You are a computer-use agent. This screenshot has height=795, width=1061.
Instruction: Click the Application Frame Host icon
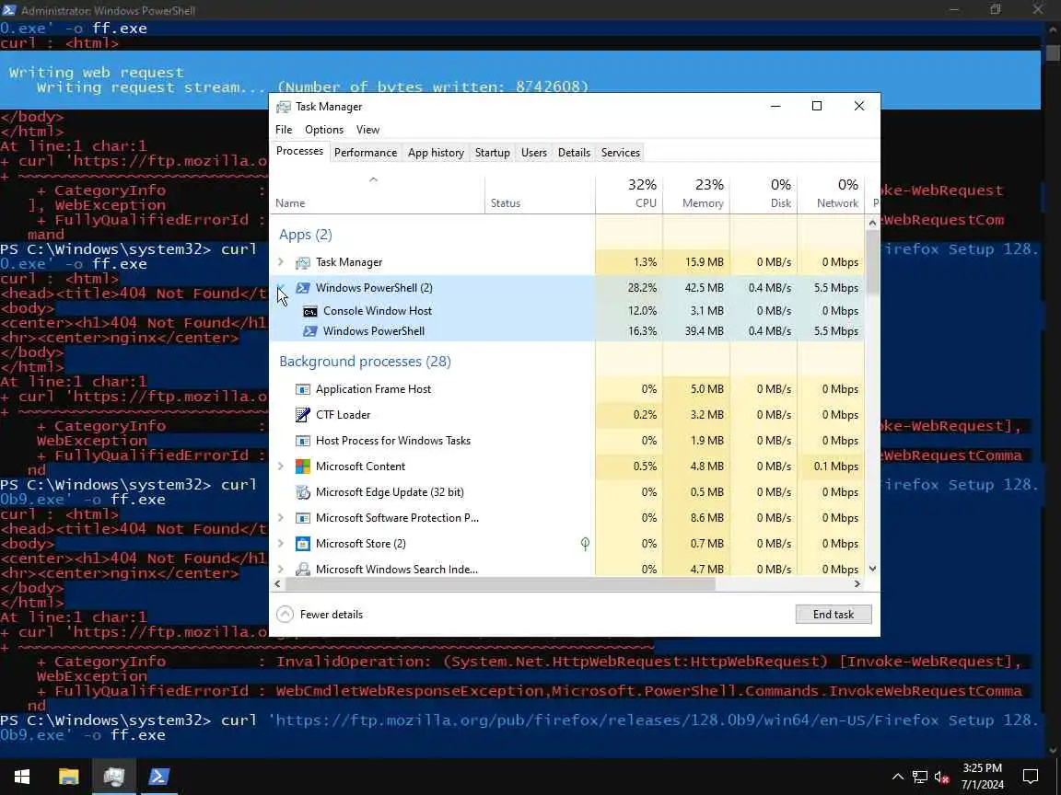[x=303, y=389]
